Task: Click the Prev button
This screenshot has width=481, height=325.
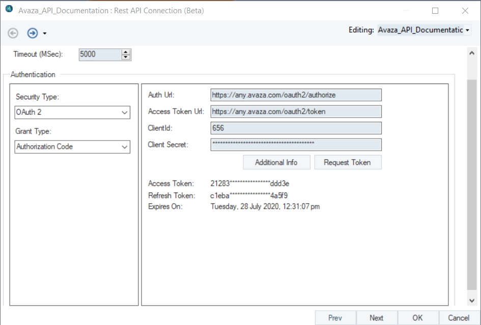Action: pos(335,318)
